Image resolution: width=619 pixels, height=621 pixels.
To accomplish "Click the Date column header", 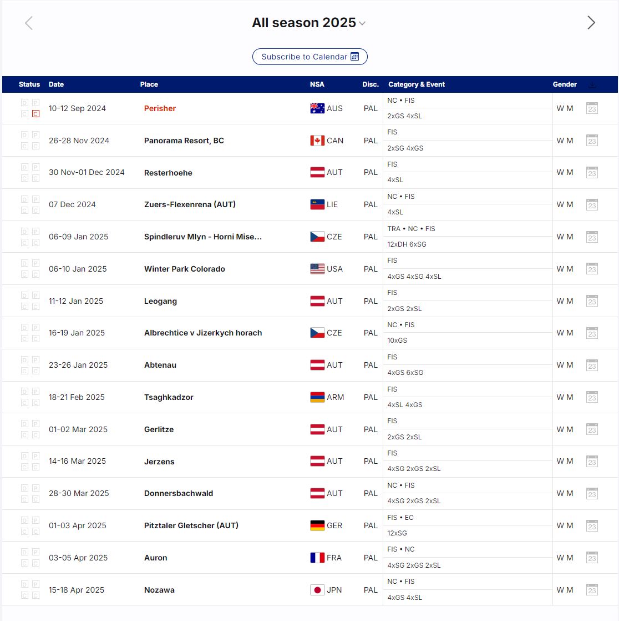I will [56, 84].
